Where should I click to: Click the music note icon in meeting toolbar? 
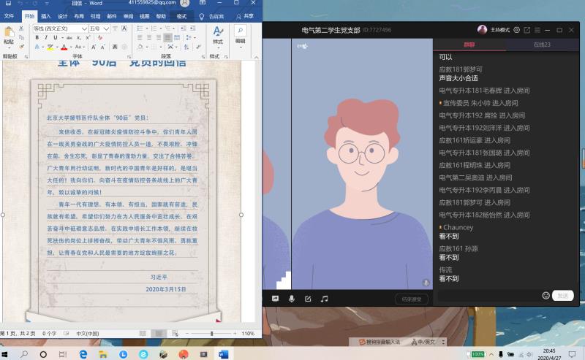[324, 299]
